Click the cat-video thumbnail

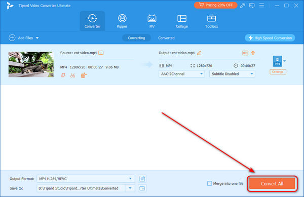pos(31,64)
